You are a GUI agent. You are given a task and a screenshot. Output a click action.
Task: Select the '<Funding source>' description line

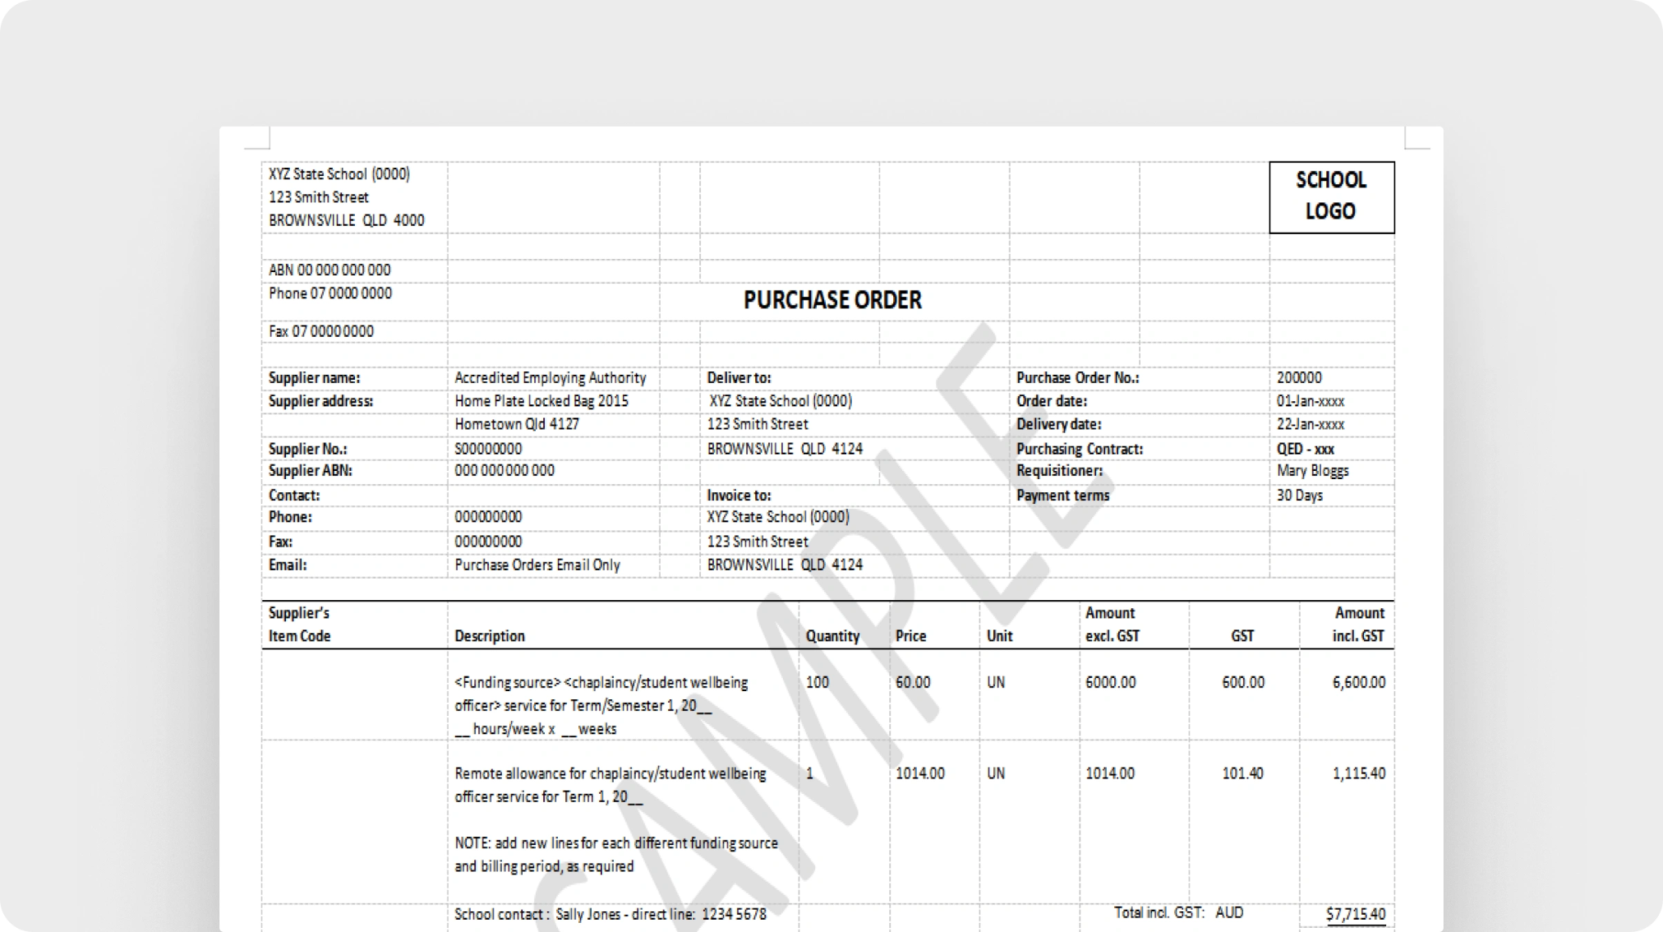(602, 705)
